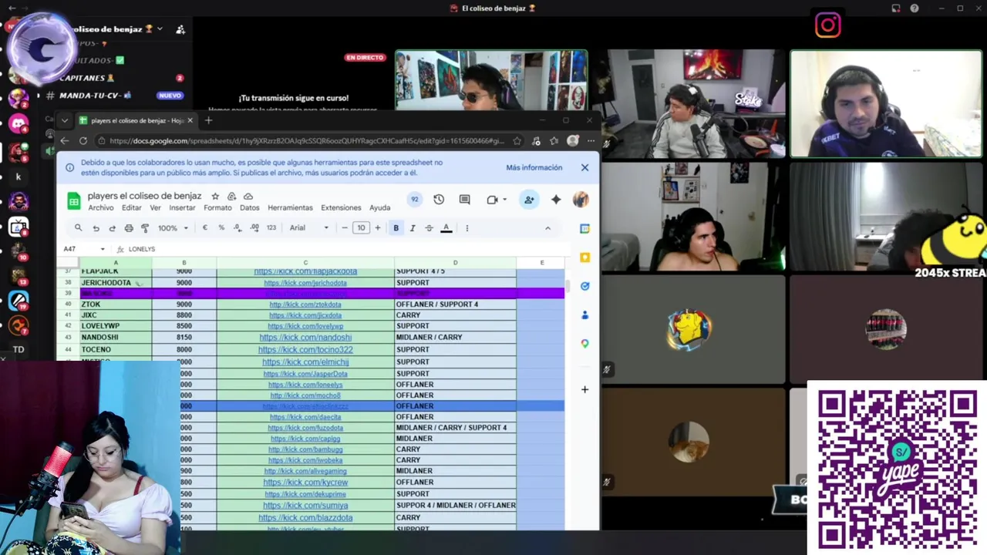Open the Herramientas menu
Viewport: 987px width, 555px height.
(x=290, y=208)
